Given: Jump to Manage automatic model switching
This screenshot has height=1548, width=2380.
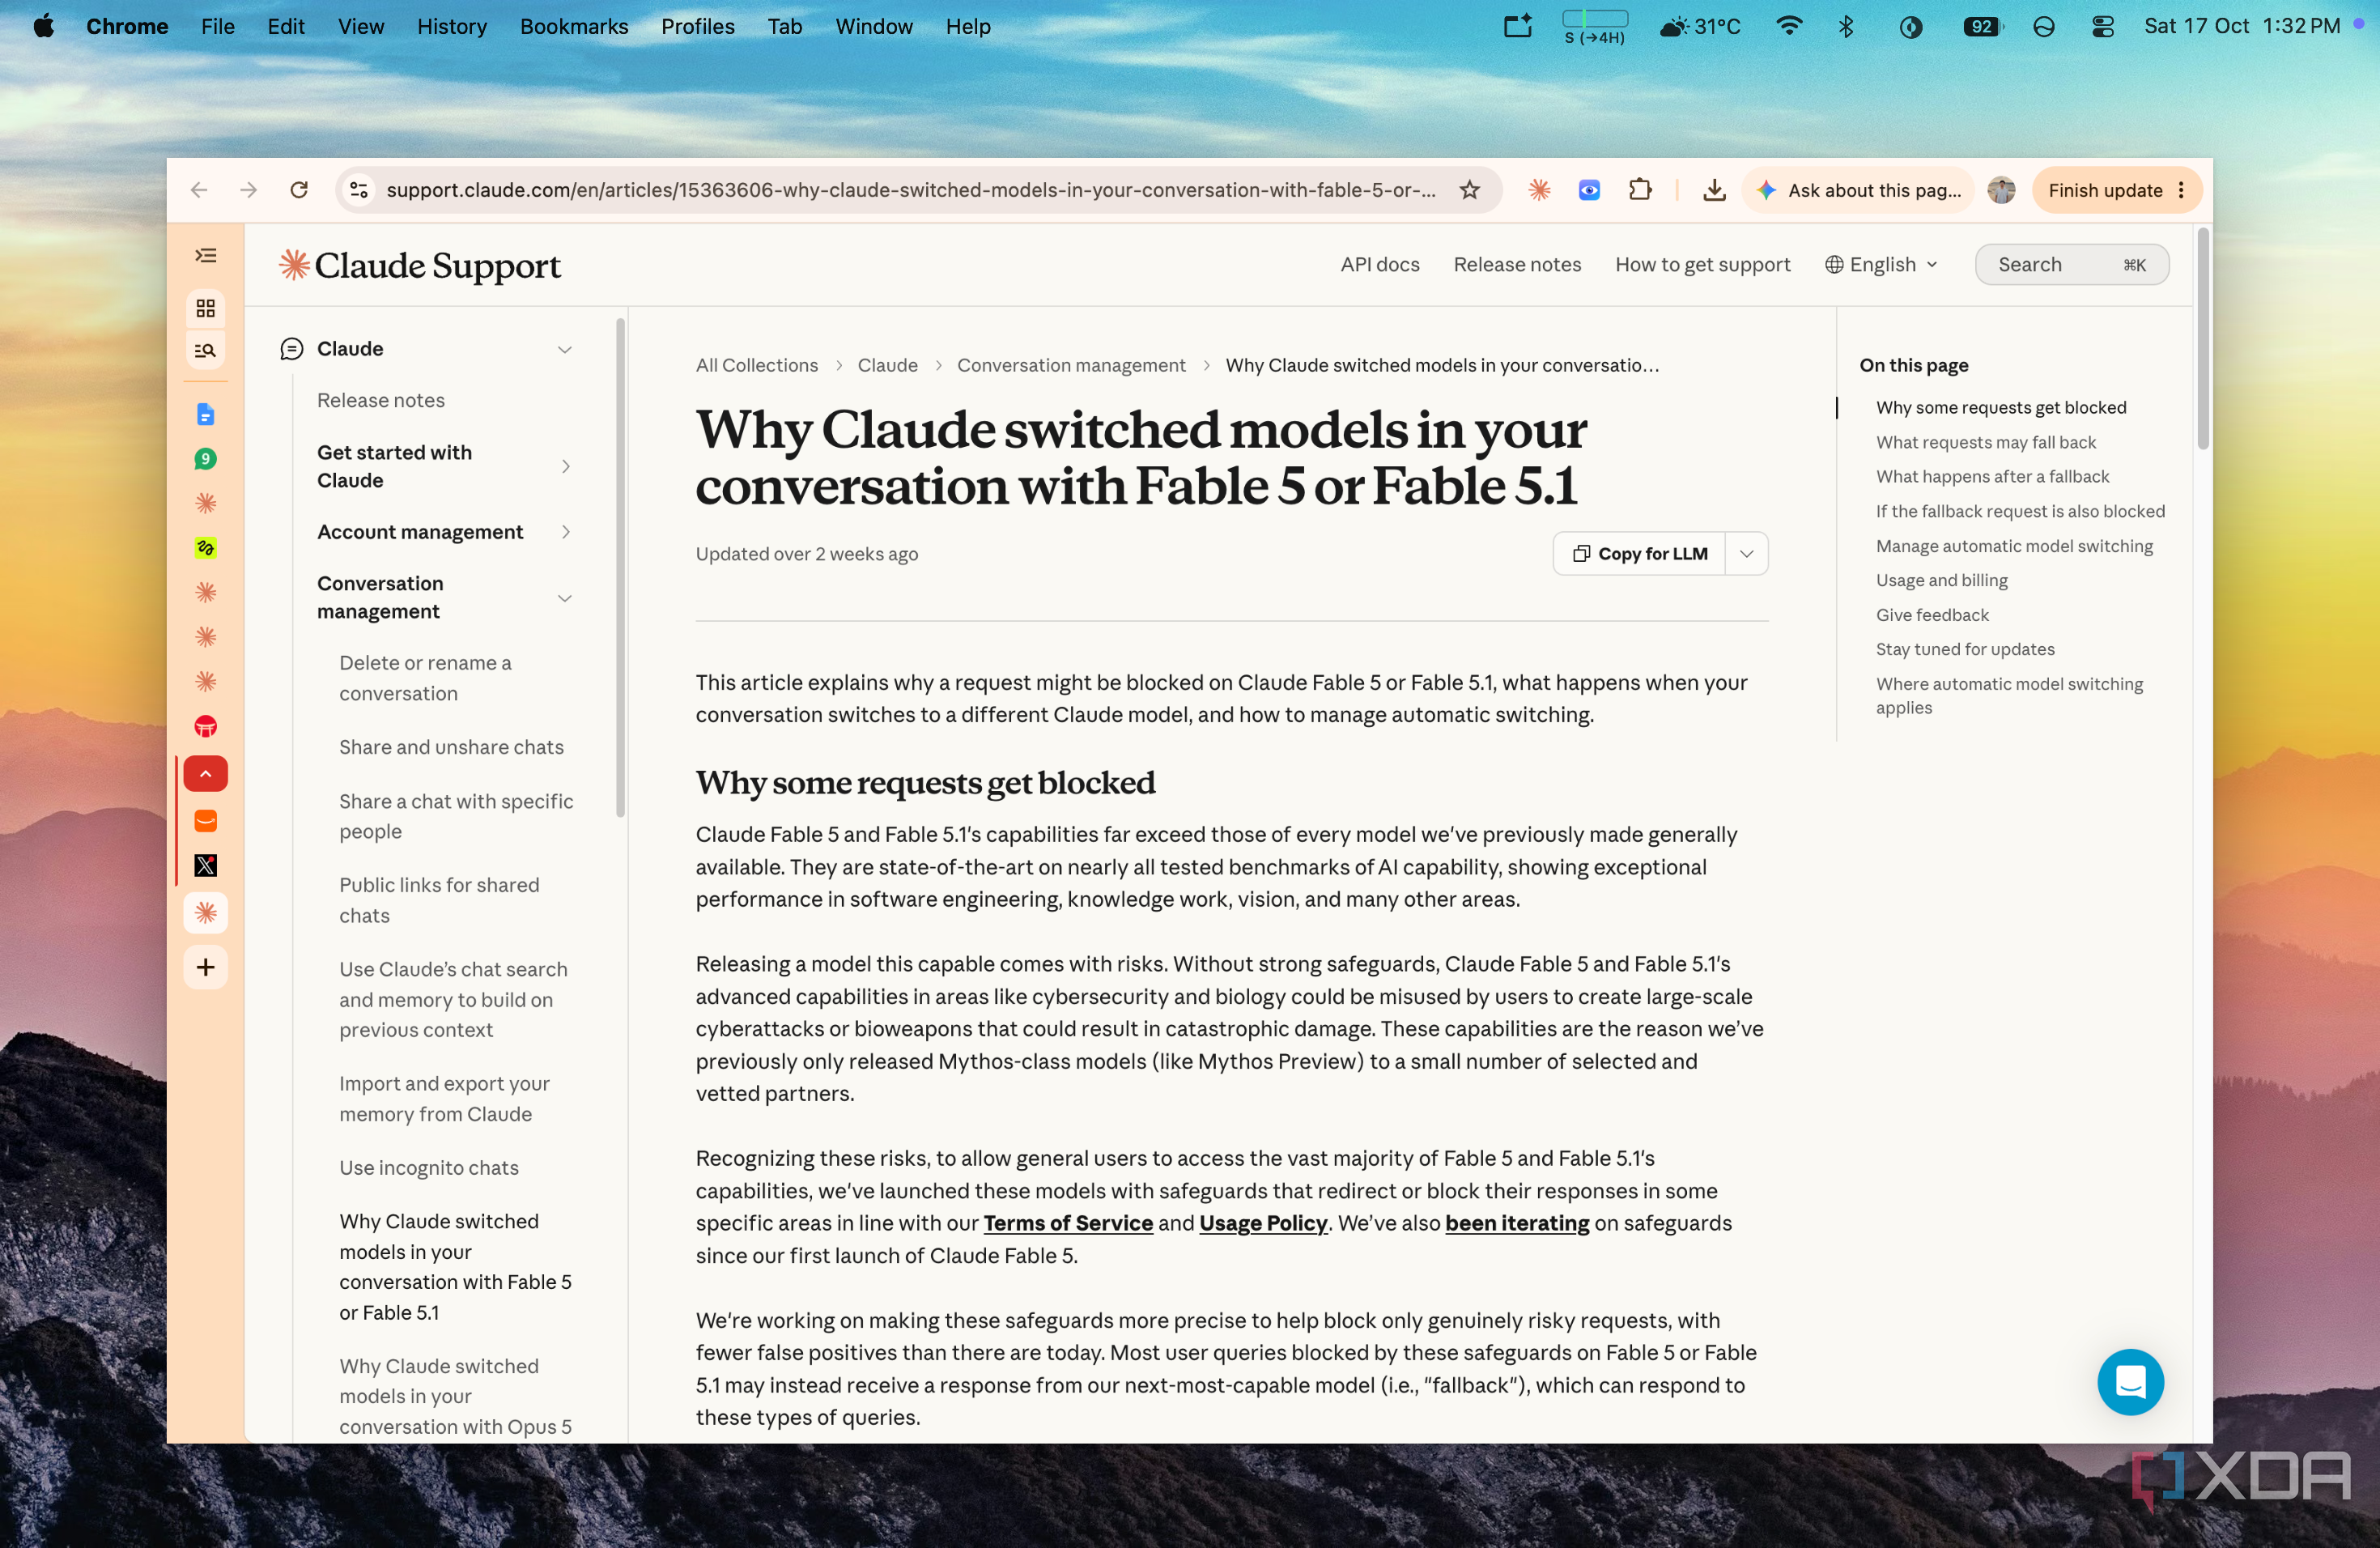Looking at the screenshot, I should click(2014, 546).
